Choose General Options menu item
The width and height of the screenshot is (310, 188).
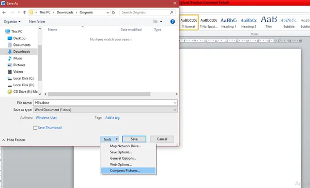(x=128, y=158)
